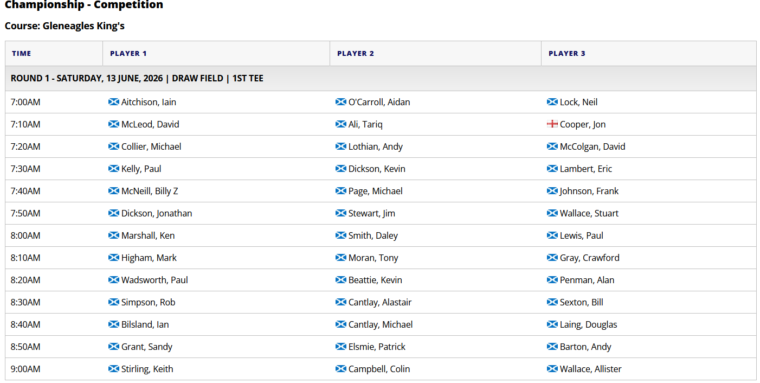Select the Player 2 column header
The height and width of the screenshot is (383, 760).
tap(356, 53)
